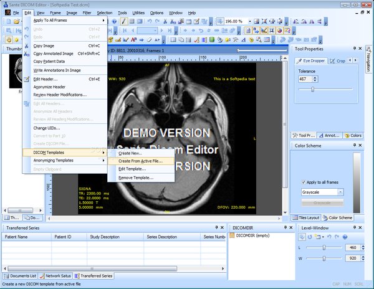374x289 pixels.
Task: Click the Copy Image menu icon
Action: pyautogui.click(x=26, y=45)
